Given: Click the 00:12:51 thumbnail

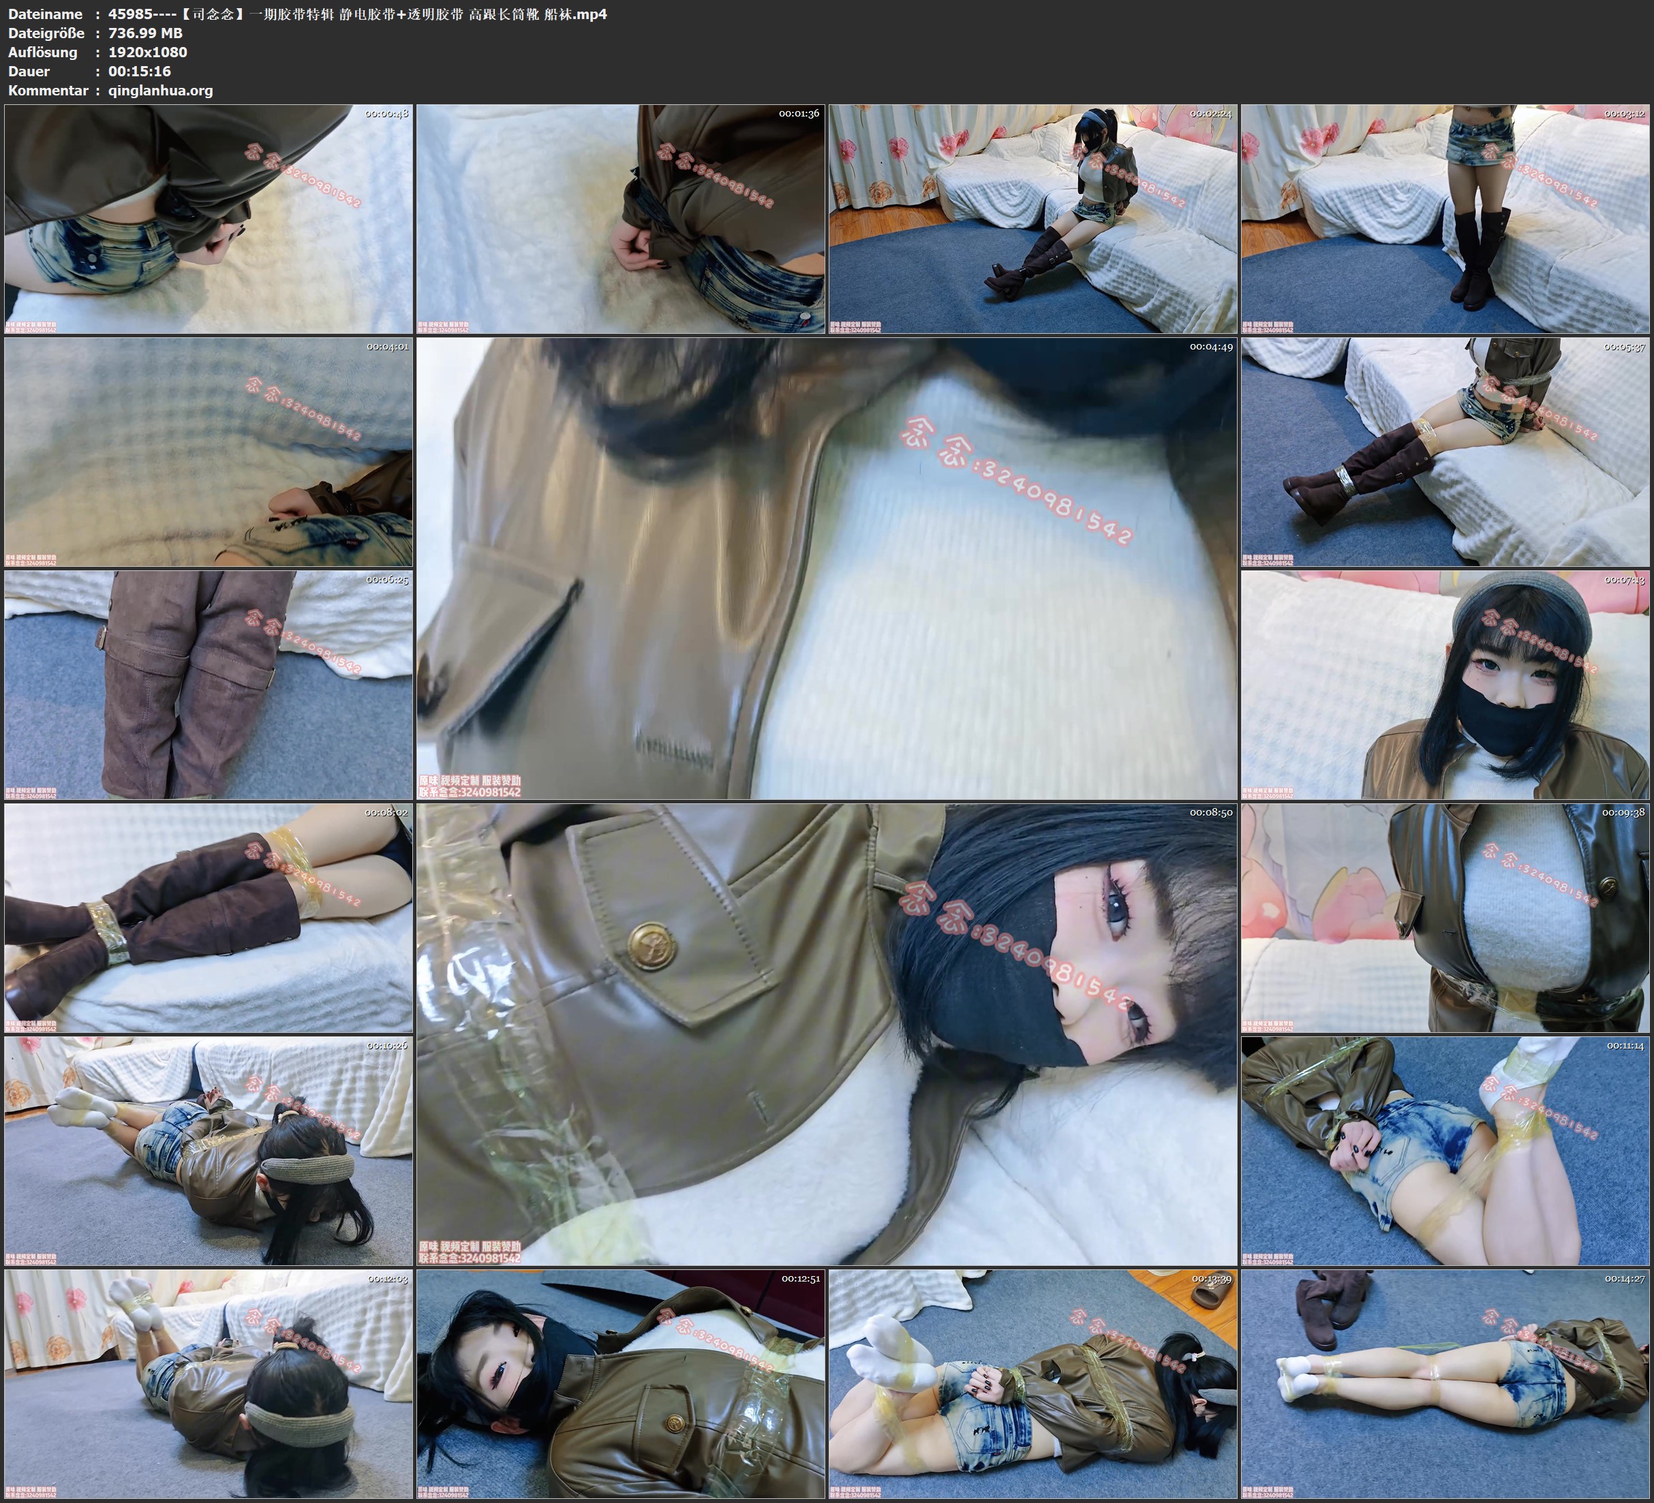Looking at the screenshot, I should pos(621,1384).
